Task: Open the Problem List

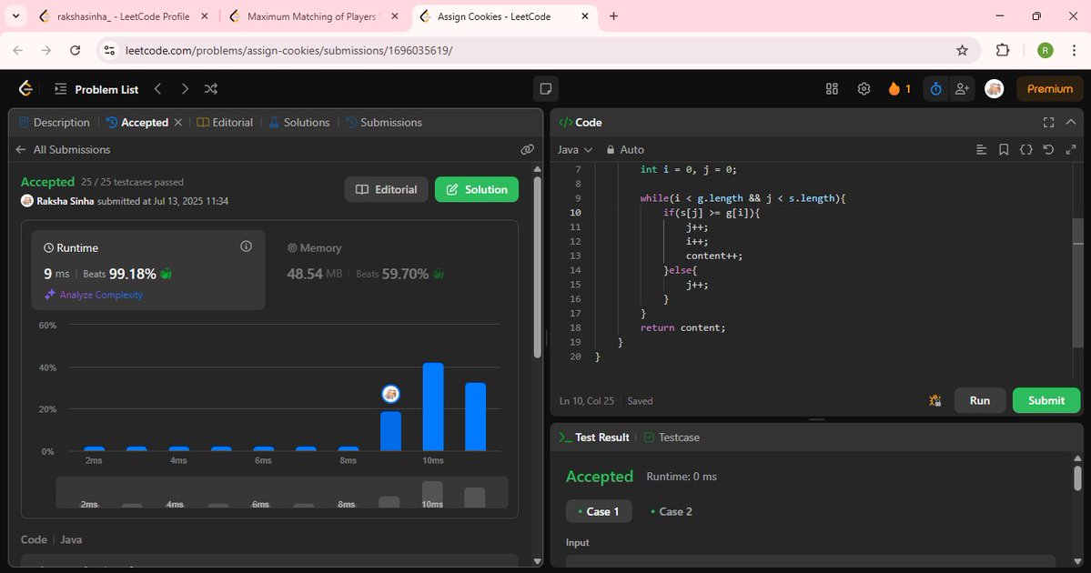Action: 96,89
